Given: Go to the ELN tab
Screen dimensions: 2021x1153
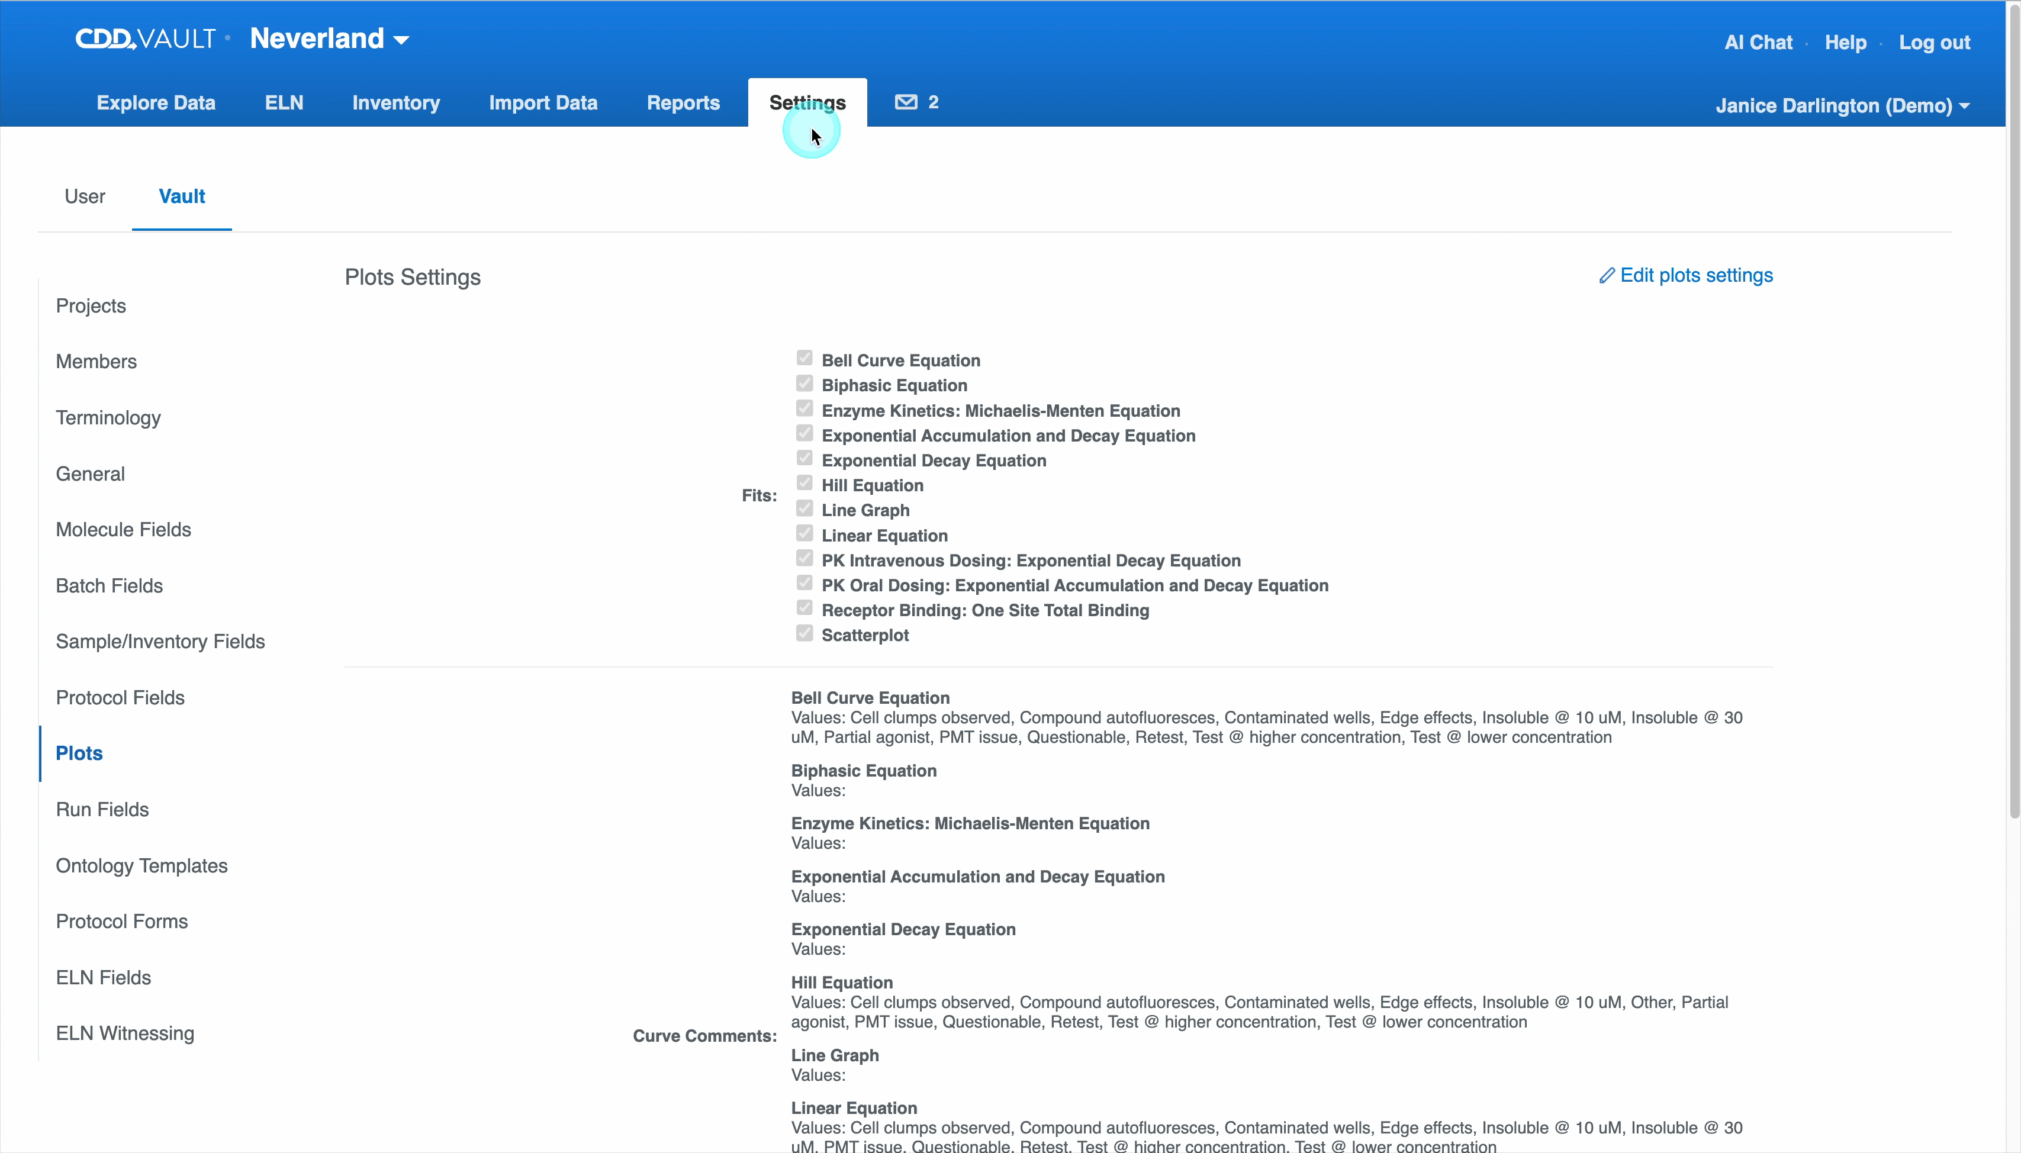Looking at the screenshot, I should tap(284, 103).
